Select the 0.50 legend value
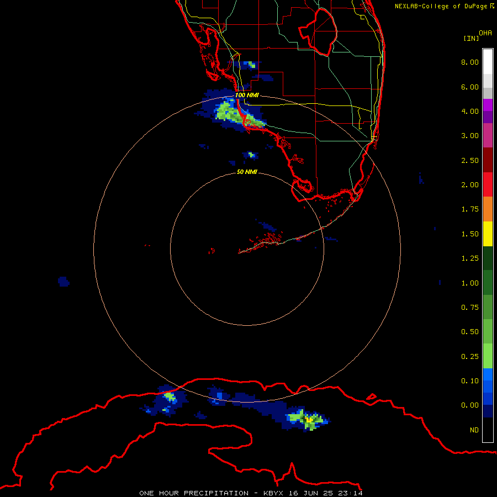497x497 pixels. point(470,332)
